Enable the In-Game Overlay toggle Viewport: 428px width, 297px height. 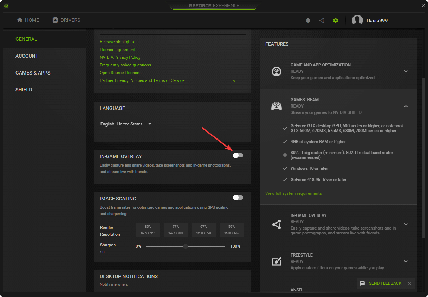238,155
